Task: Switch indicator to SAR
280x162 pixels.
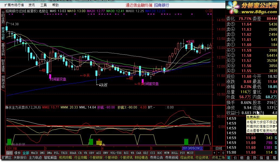Action: pos(139,153)
